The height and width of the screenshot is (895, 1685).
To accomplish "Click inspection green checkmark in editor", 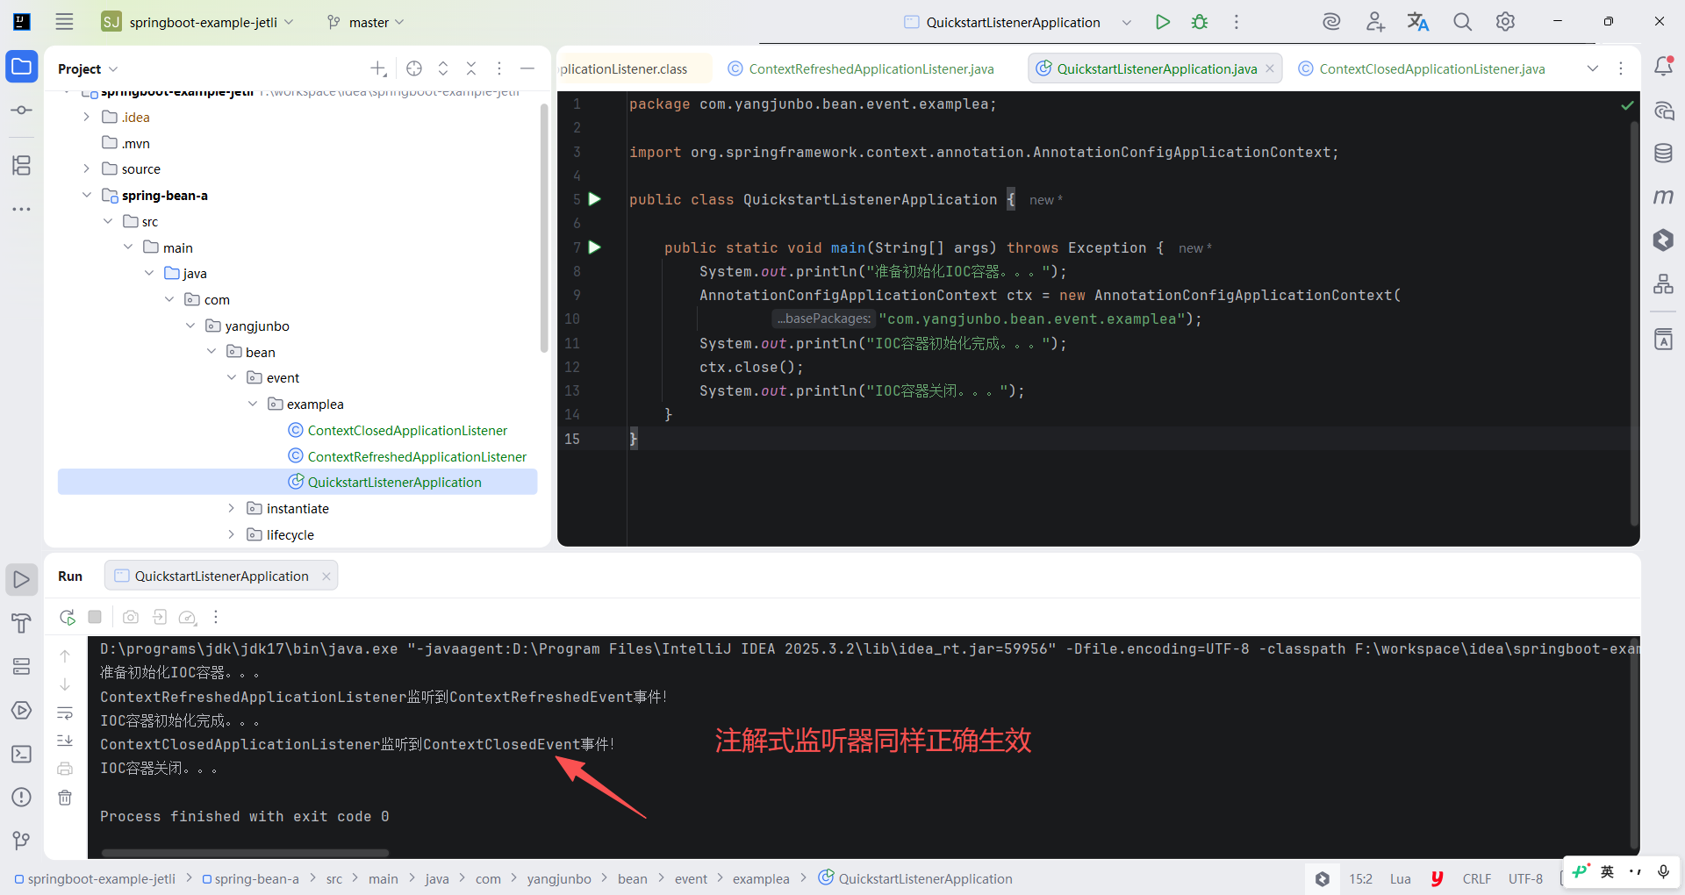I will pos(1627,105).
